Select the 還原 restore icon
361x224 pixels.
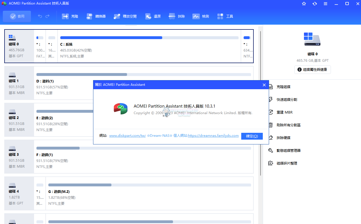[153, 16]
